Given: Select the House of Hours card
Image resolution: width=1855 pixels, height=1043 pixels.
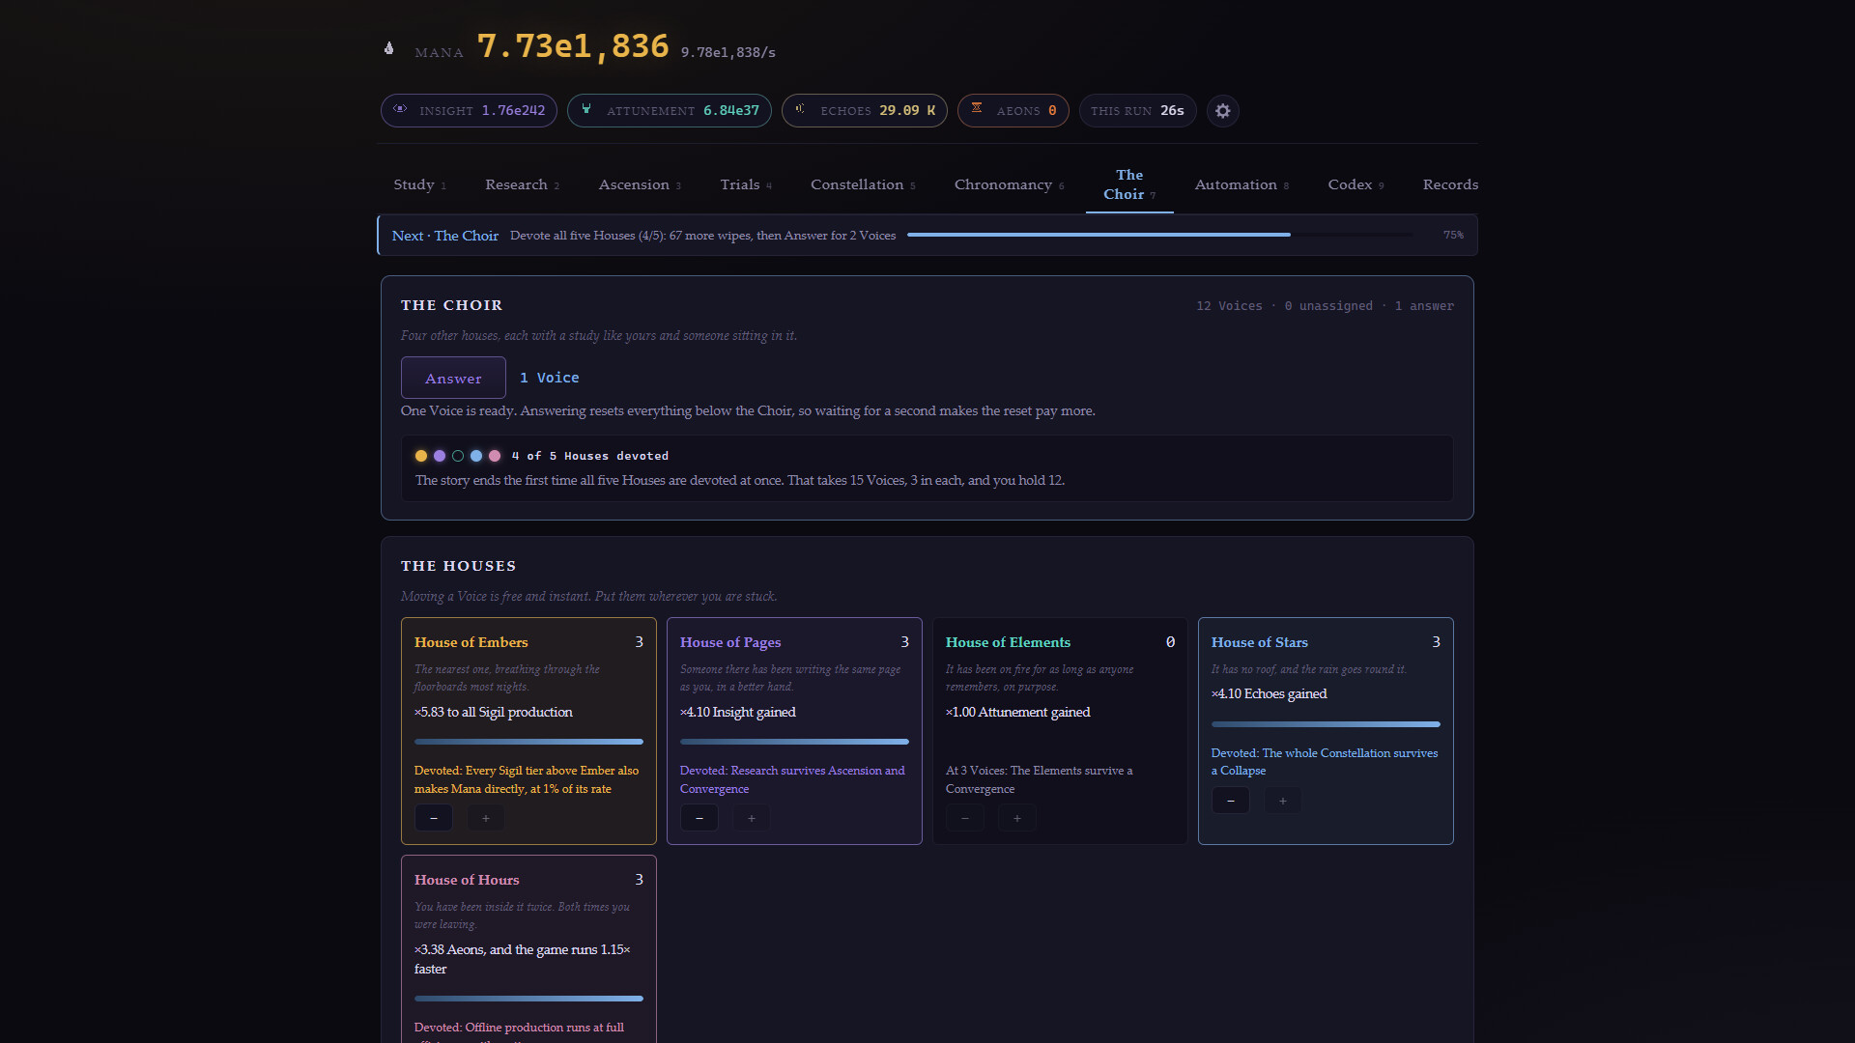Looking at the screenshot, I should coord(528,948).
